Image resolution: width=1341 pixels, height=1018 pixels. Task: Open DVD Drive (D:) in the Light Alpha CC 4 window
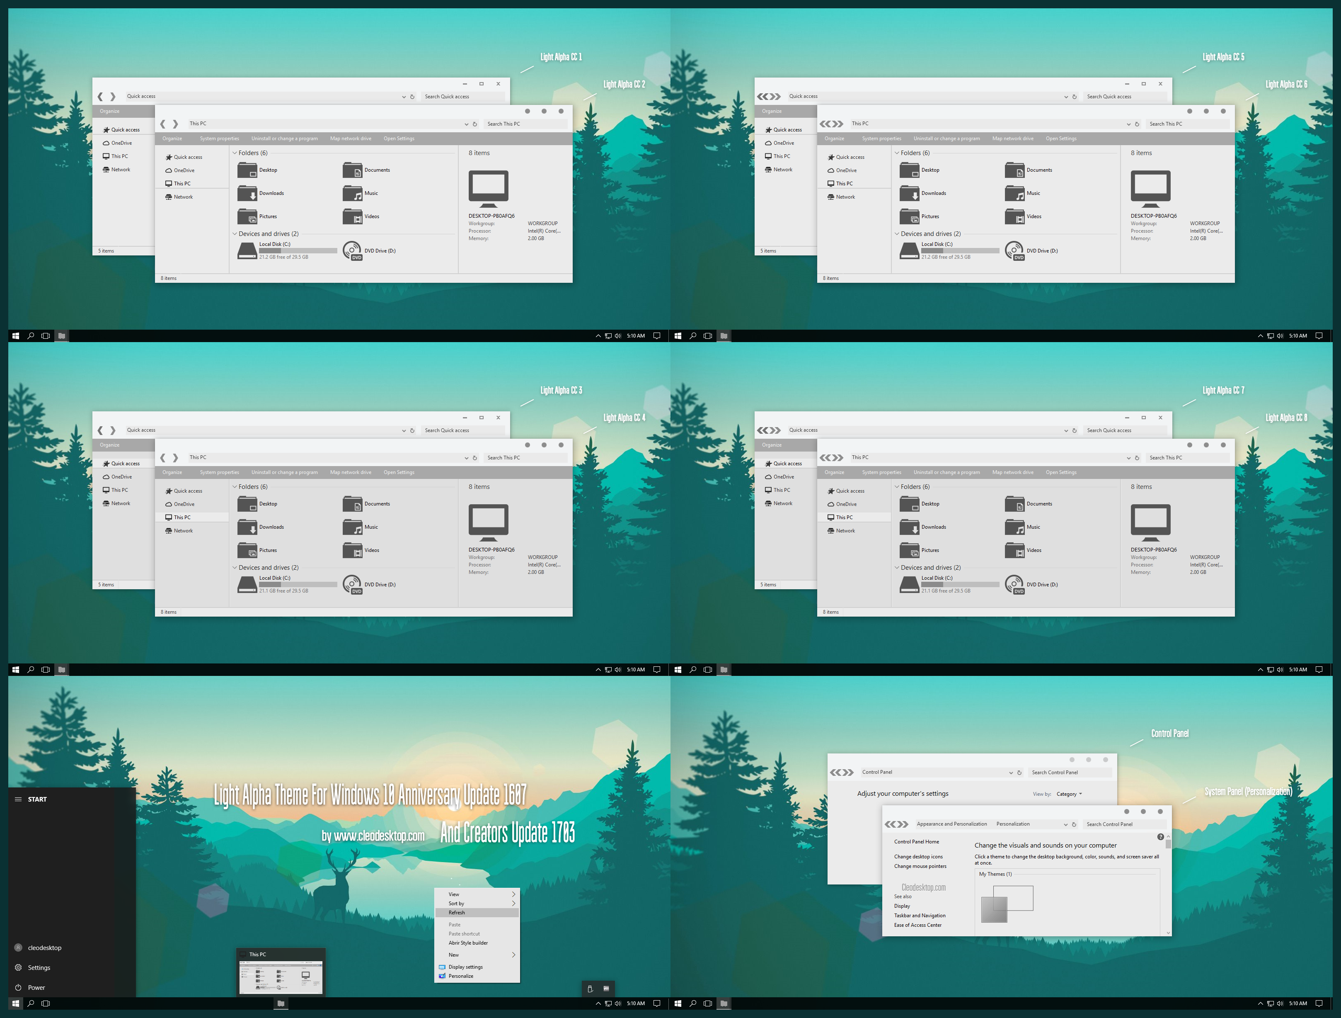[369, 584]
